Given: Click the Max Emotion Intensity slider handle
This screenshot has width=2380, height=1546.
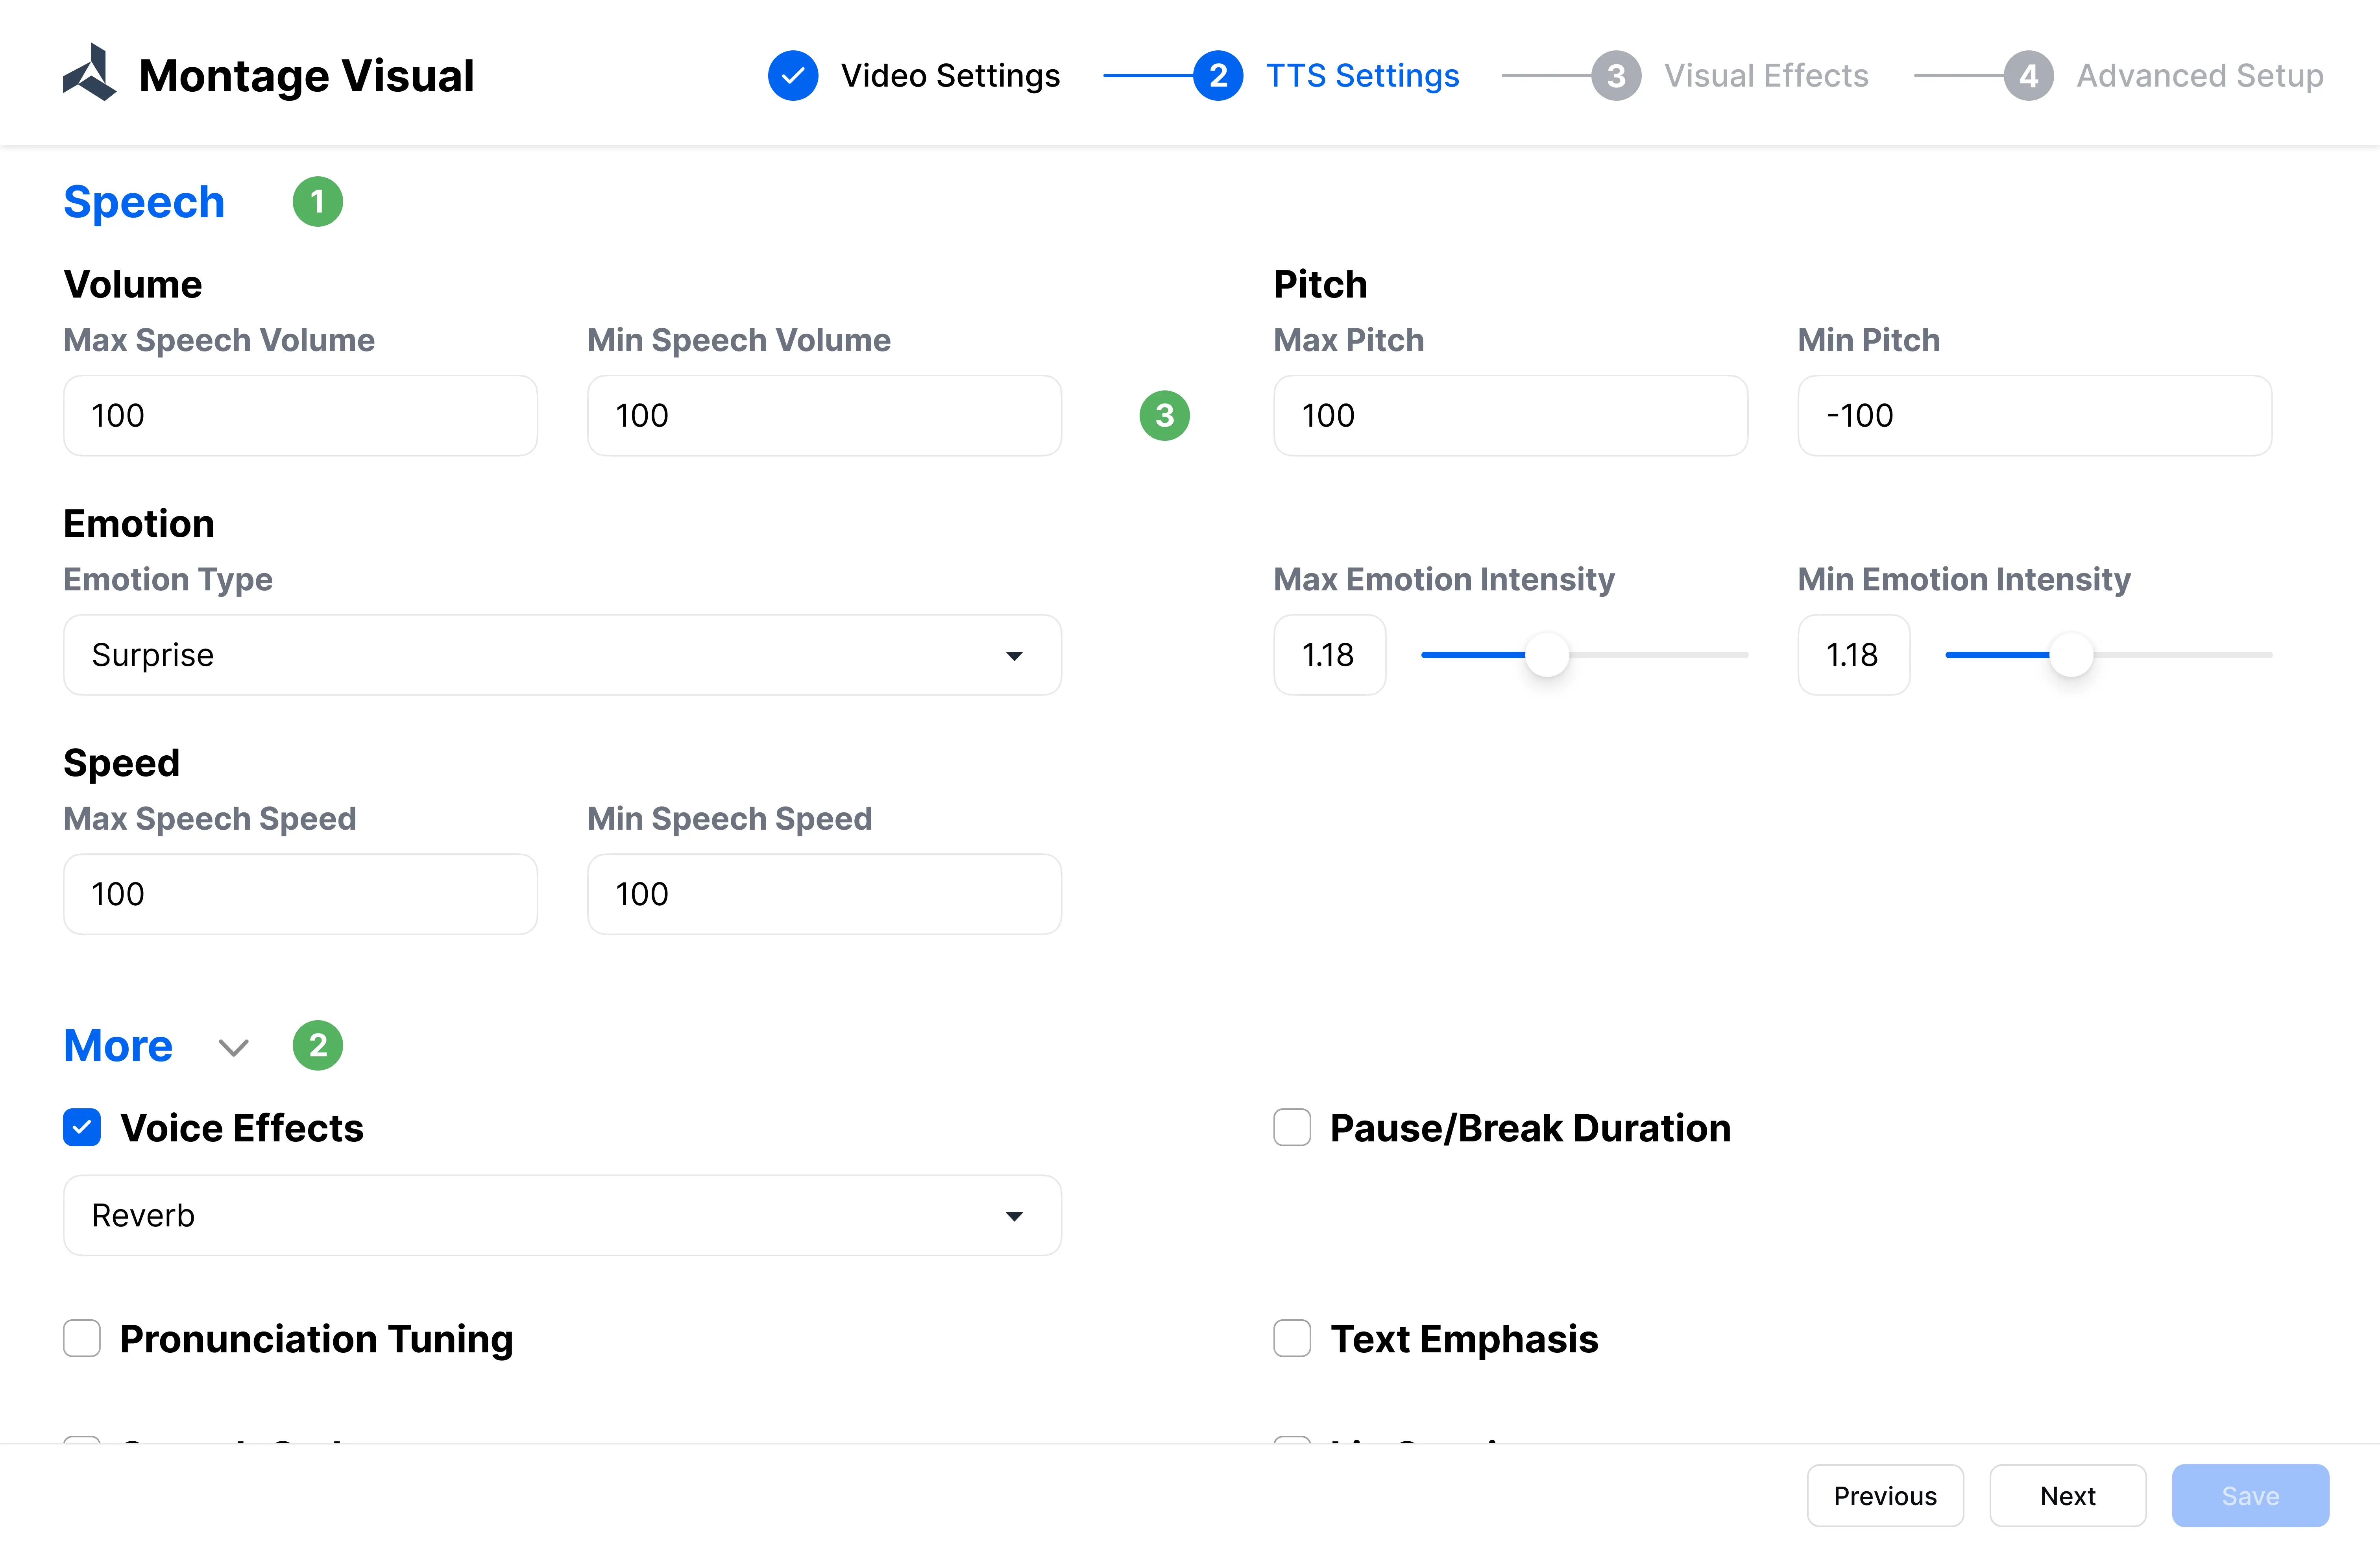Looking at the screenshot, I should click(x=1547, y=655).
